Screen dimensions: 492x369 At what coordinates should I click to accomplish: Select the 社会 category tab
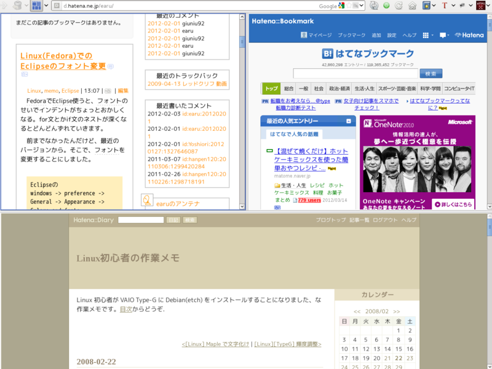point(319,88)
